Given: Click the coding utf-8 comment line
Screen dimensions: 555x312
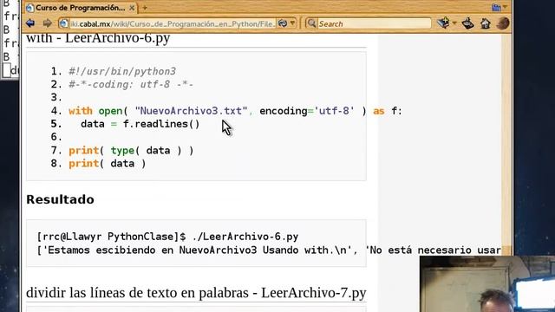Looking at the screenshot, I should [x=131, y=85].
